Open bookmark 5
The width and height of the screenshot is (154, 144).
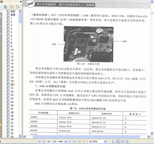point(11,32)
